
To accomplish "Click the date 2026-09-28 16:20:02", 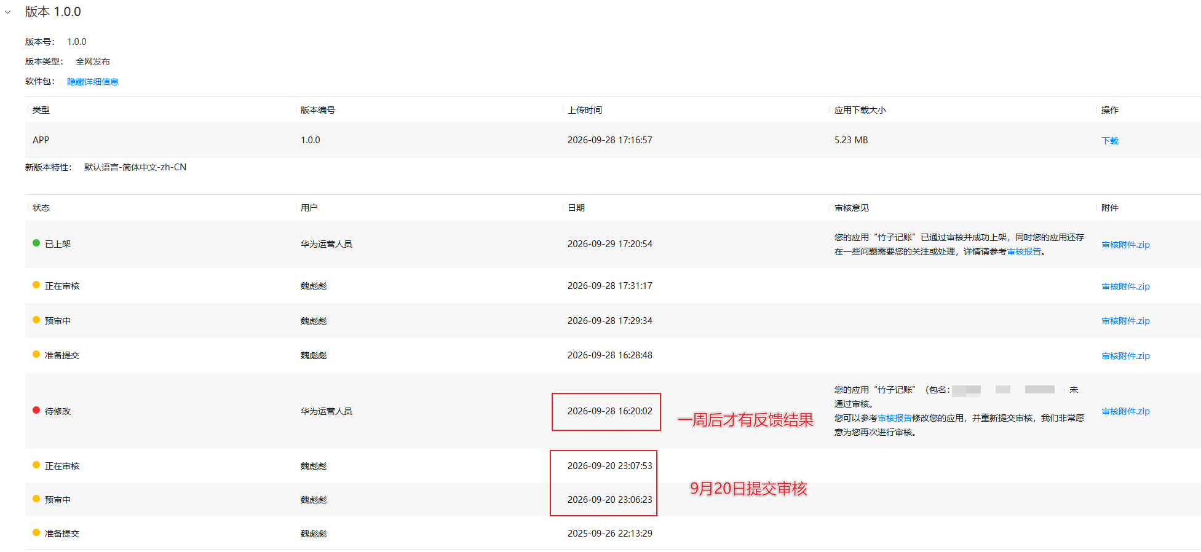I will pyautogui.click(x=610, y=411).
